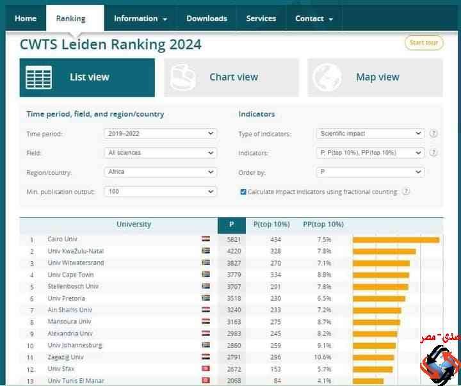Click the flag next to Univ Johannesburg
The height and width of the screenshot is (386, 461).
tap(206, 345)
